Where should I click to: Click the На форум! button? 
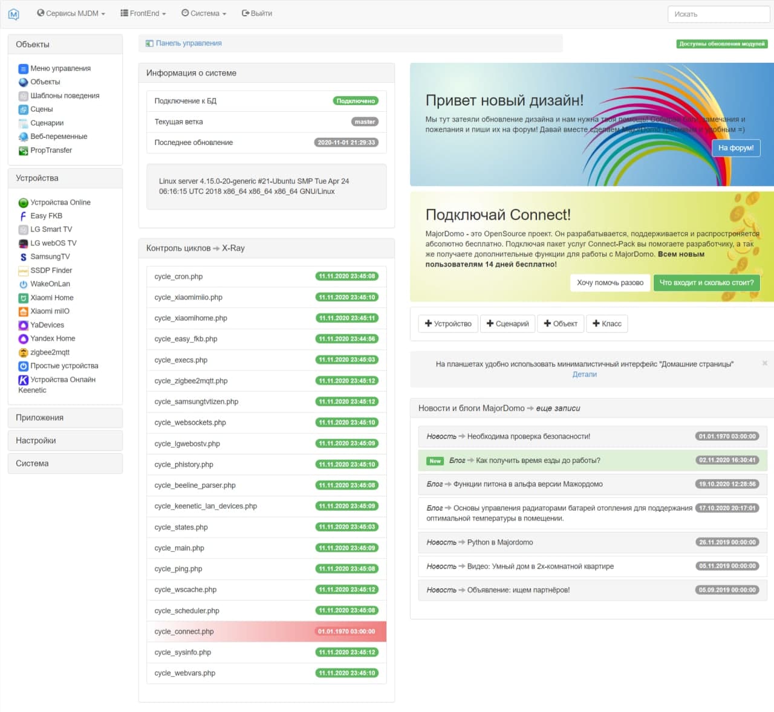(735, 148)
